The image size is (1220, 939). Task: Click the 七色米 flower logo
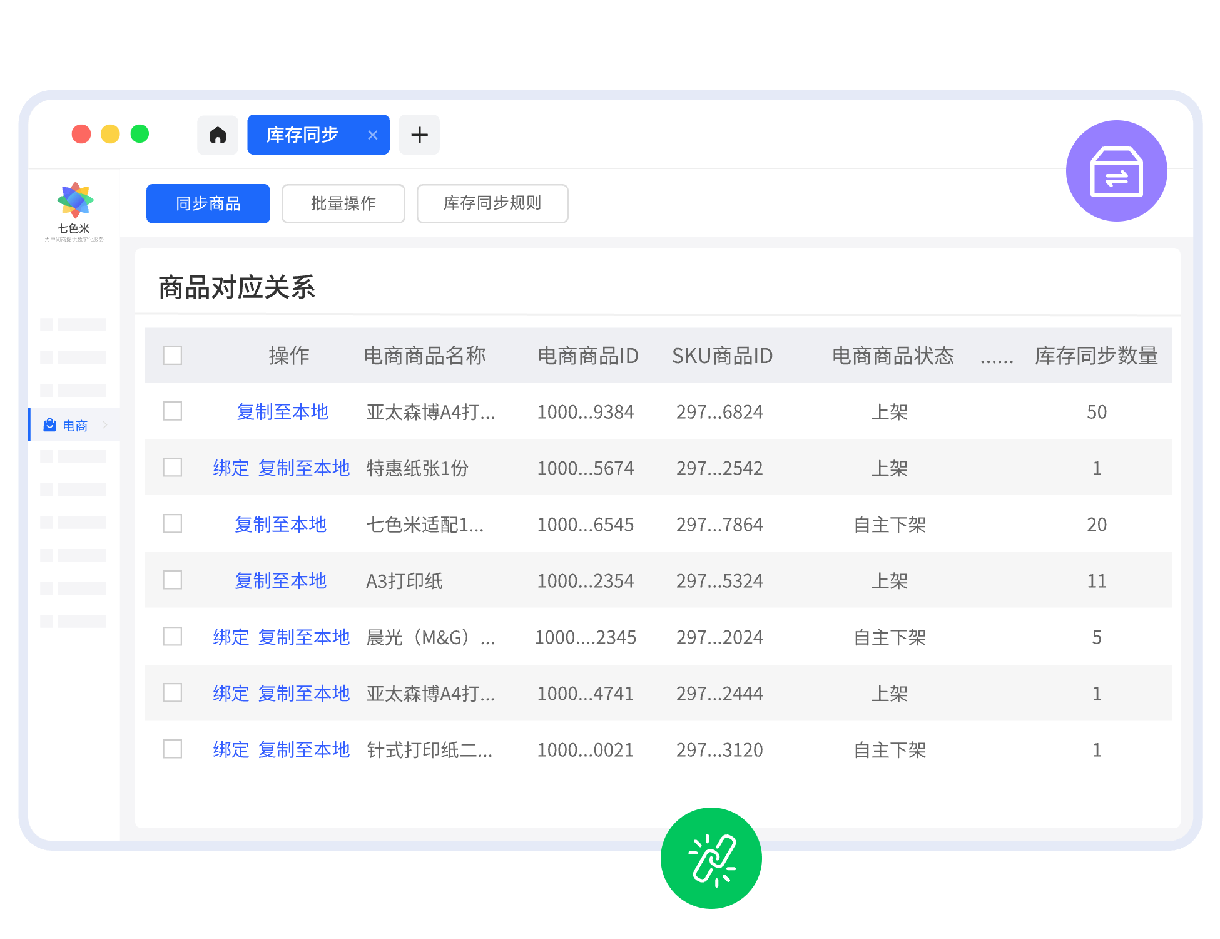[75, 200]
